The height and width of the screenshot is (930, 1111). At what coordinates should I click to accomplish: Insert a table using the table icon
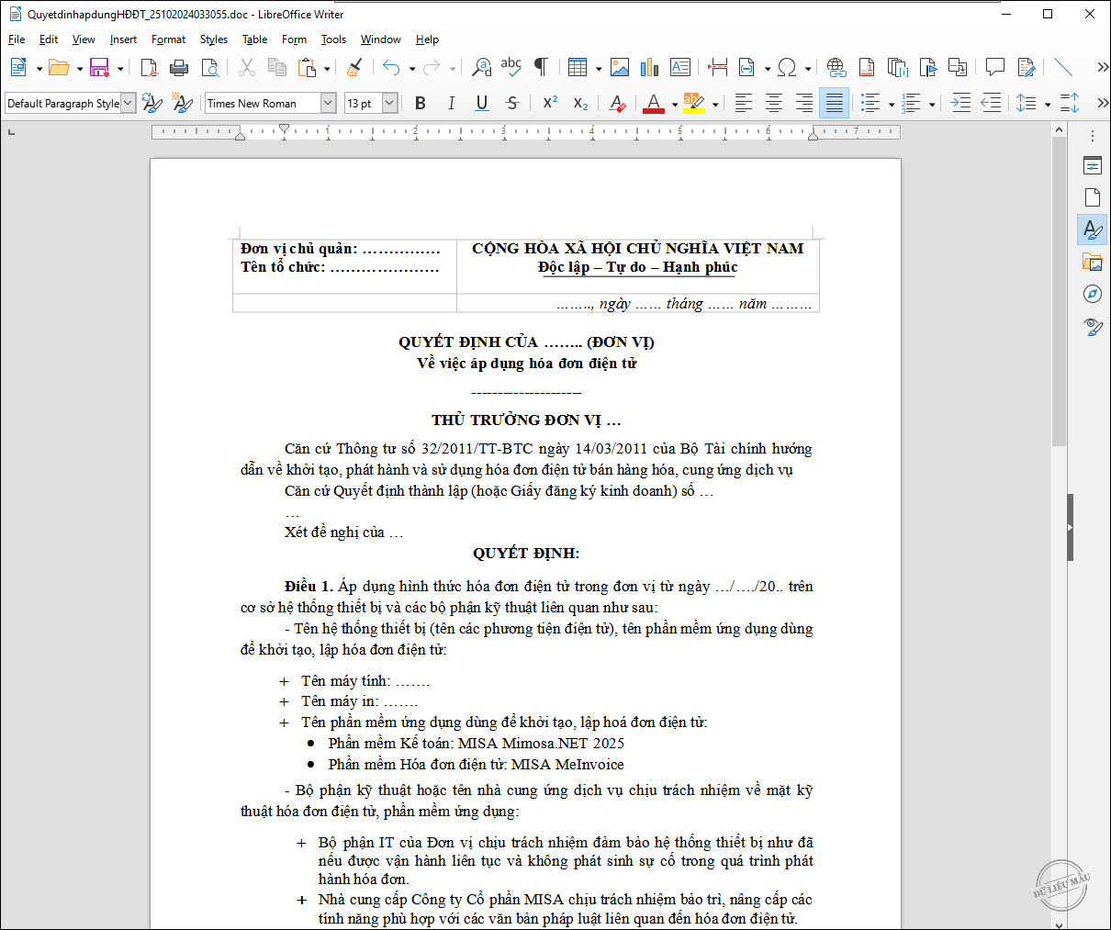point(578,67)
